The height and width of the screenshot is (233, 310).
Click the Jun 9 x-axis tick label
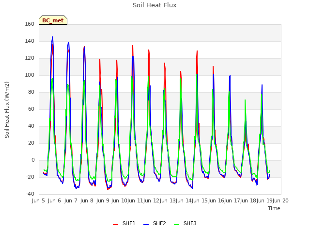pyautogui.click(x=103, y=200)
